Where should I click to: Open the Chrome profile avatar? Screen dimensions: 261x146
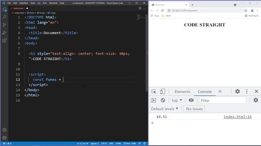click(x=252, y=11)
